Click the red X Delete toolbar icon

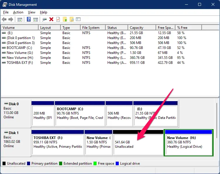pos(51,20)
